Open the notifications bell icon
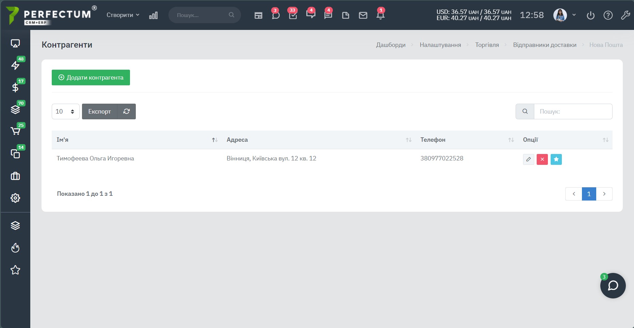 [380, 15]
